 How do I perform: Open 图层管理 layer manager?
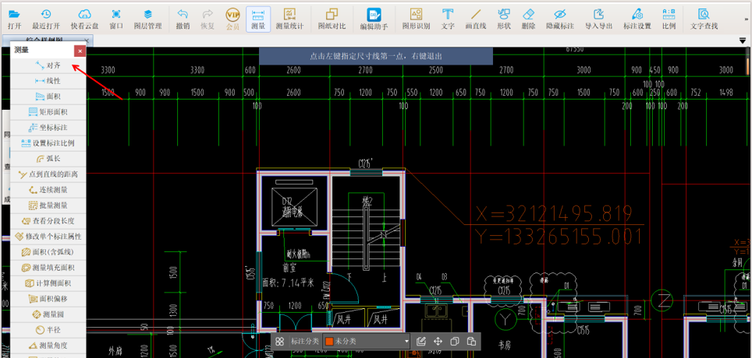147,19
